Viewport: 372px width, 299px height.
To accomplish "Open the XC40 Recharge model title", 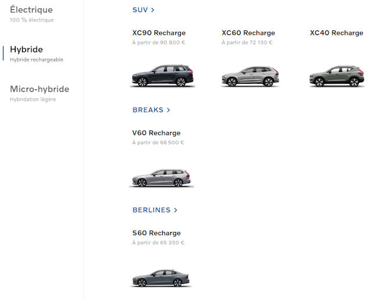I will click(x=337, y=33).
